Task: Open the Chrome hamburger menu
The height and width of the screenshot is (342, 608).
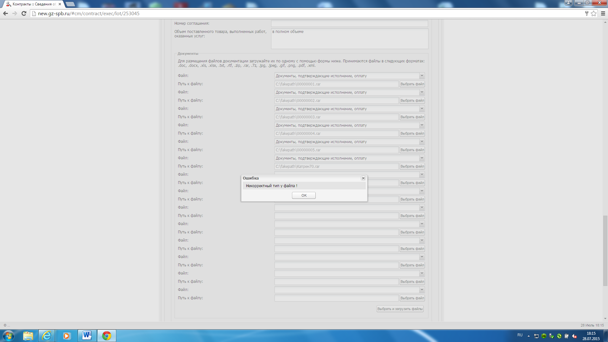Action: (x=603, y=13)
